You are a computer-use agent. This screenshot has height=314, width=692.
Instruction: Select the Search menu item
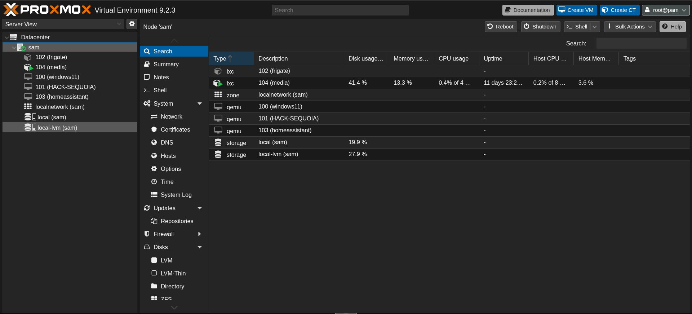pyautogui.click(x=174, y=51)
